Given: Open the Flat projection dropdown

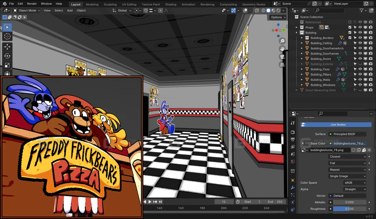Looking at the screenshot, I should 347,163.
